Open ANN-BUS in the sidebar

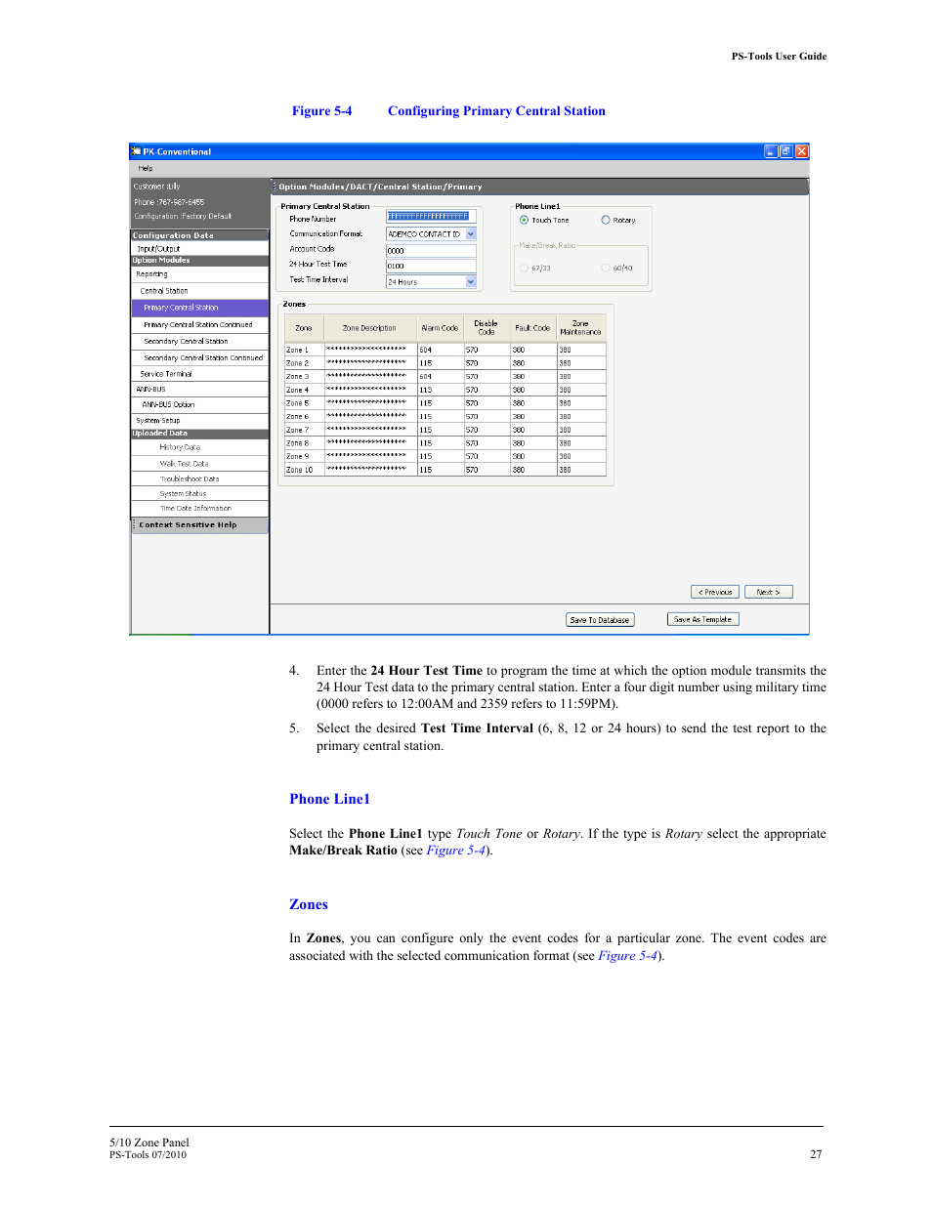point(199,390)
